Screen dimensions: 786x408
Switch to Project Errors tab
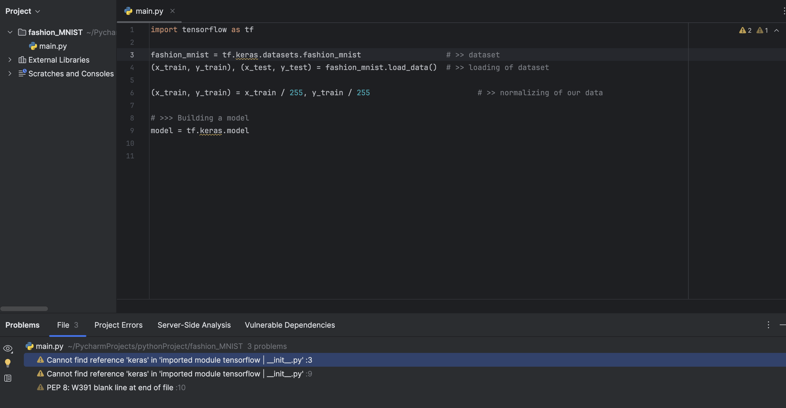coord(118,325)
